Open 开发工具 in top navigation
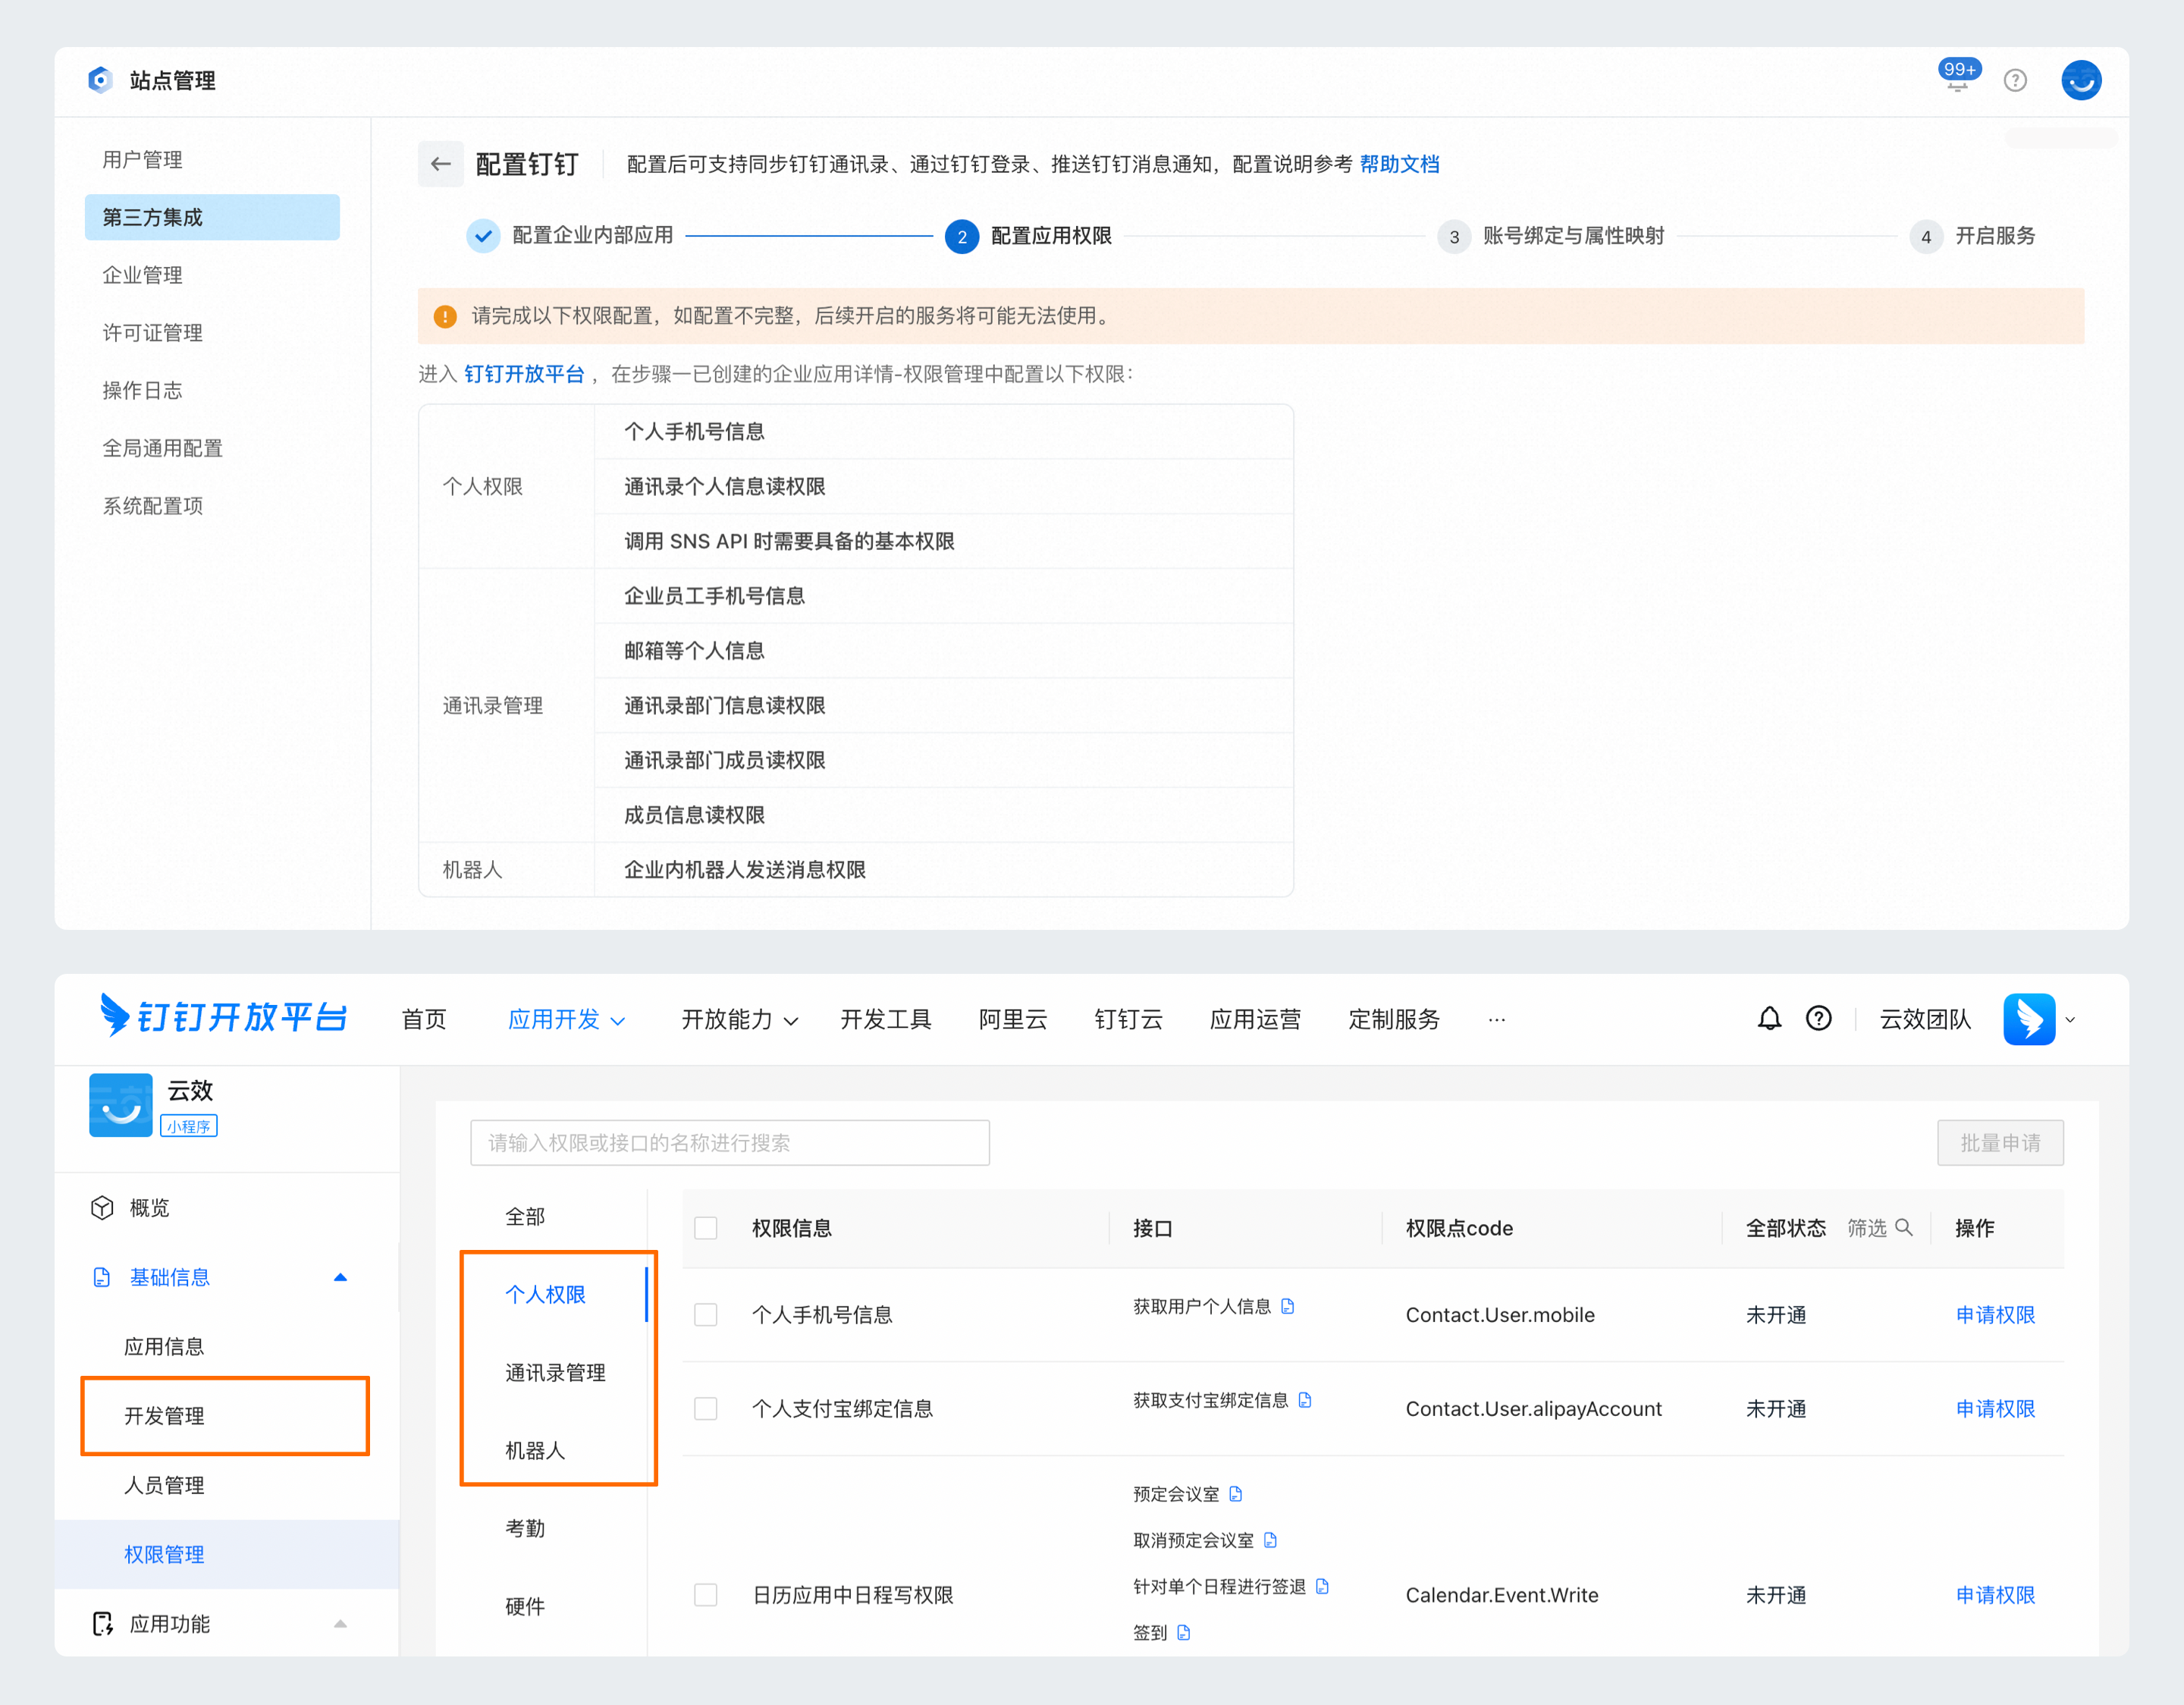 point(886,1019)
